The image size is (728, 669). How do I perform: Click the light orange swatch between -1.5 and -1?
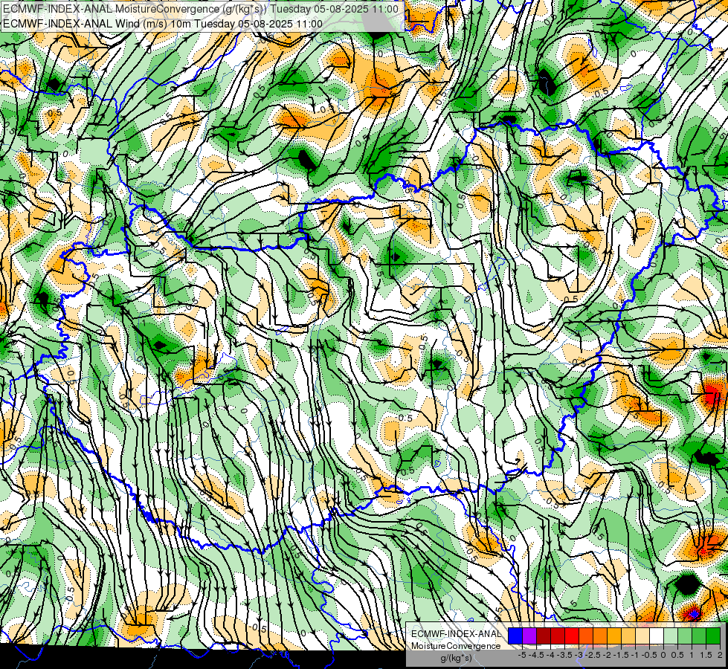628,636
